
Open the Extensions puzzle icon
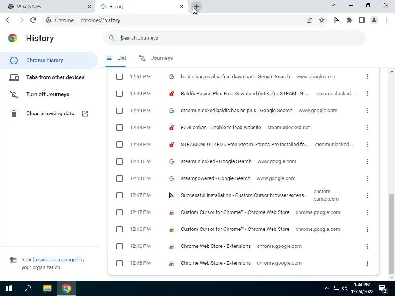tap(349, 20)
